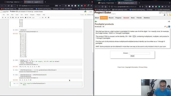
Task: Open left browser hamburger menu
Action: point(91,6)
